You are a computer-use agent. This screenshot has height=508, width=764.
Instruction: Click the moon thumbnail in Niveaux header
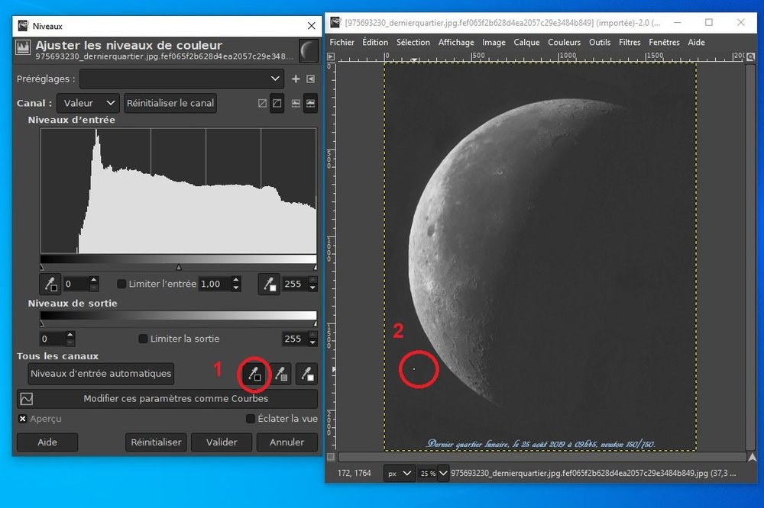(308, 50)
